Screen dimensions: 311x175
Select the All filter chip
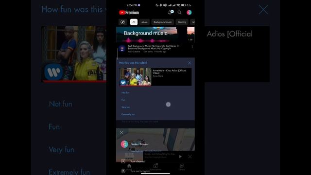click(134, 22)
